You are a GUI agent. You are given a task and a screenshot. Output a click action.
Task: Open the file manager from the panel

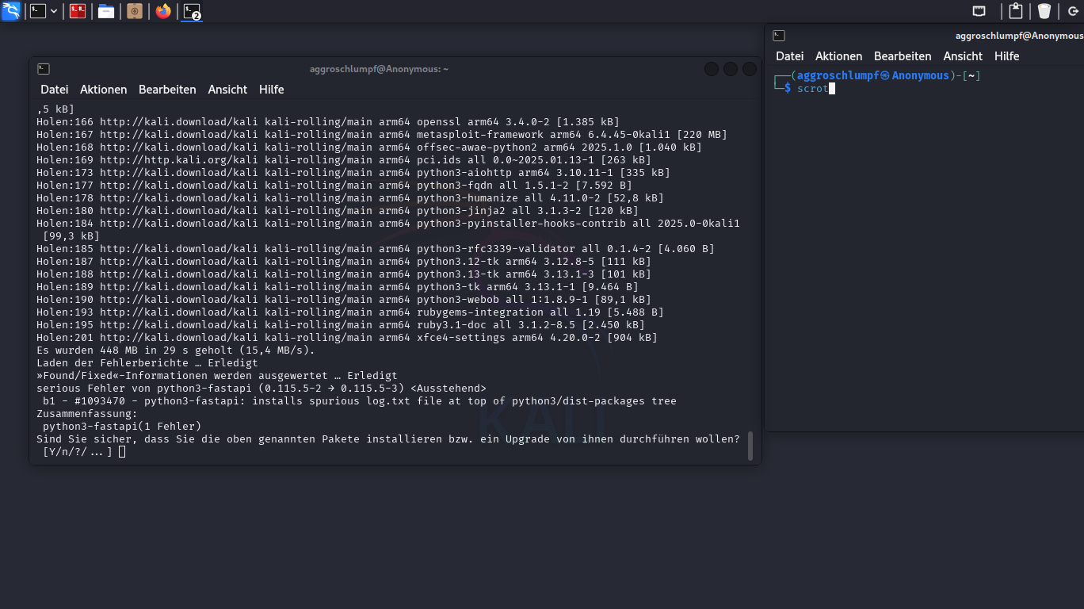click(x=106, y=11)
